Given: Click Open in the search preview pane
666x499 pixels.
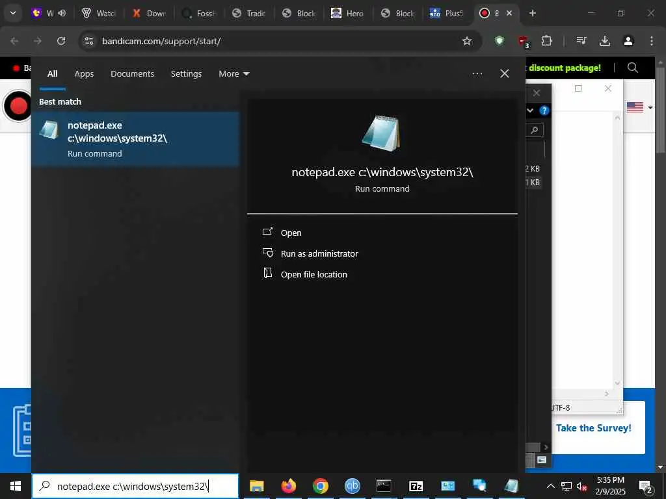Looking at the screenshot, I should tap(291, 233).
